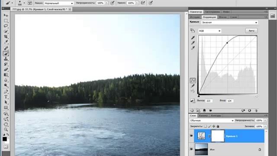Pick the white point eyedropper in Curves
277x156 pixels.
click(x=193, y=48)
